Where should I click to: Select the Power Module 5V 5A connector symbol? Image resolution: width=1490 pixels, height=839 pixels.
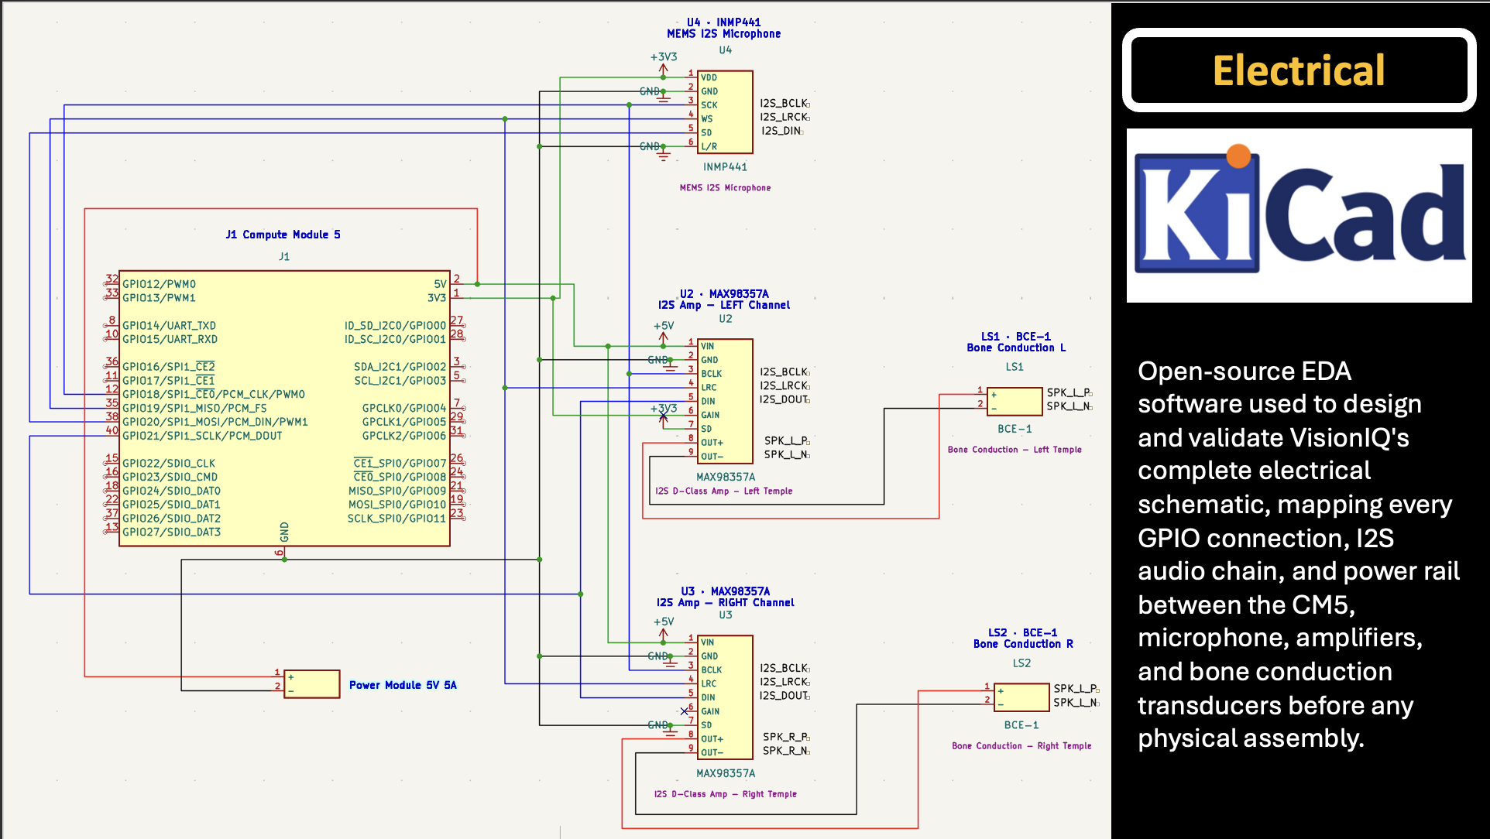click(x=311, y=684)
